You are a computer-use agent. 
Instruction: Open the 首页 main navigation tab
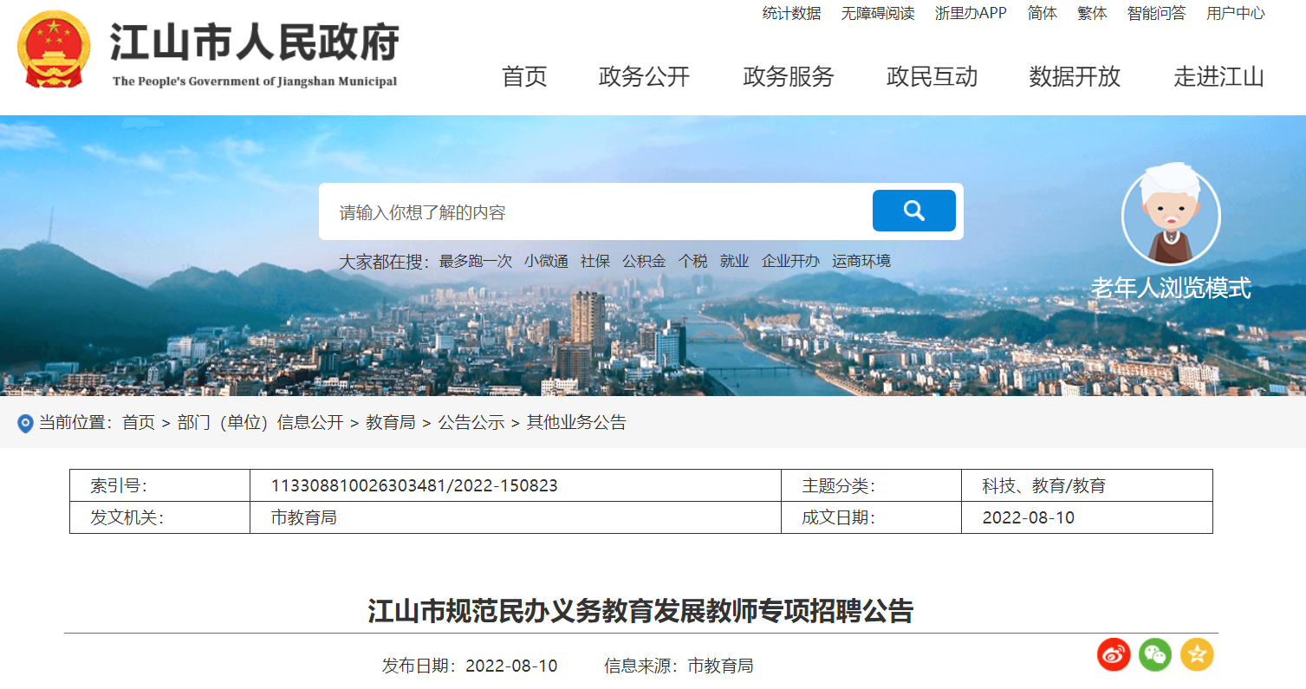point(524,76)
